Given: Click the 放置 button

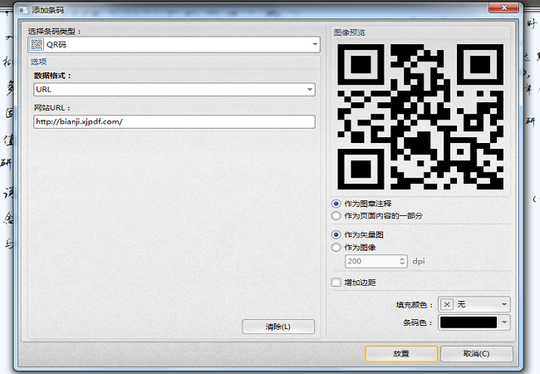Looking at the screenshot, I should 401,354.
